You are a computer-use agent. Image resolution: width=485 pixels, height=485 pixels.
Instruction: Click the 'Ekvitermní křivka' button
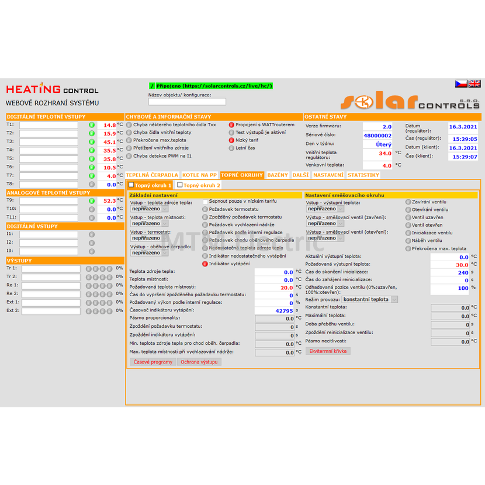(x=328, y=351)
